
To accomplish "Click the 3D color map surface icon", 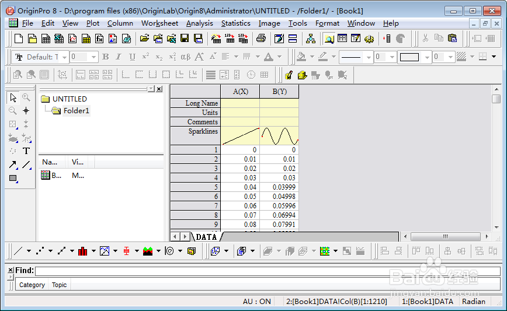I will pos(325,251).
